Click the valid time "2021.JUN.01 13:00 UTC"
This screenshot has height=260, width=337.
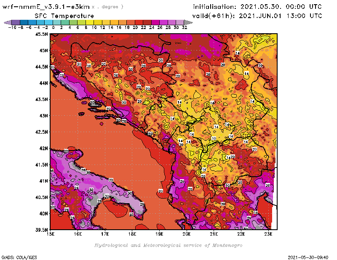click(x=281, y=16)
